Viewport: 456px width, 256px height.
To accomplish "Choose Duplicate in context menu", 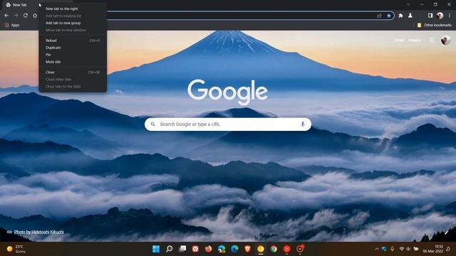I will click(73, 48).
